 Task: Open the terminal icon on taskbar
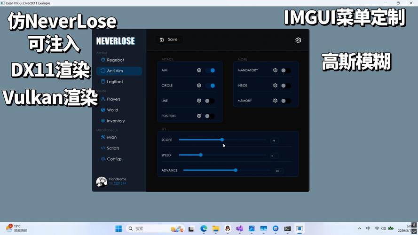(287, 228)
